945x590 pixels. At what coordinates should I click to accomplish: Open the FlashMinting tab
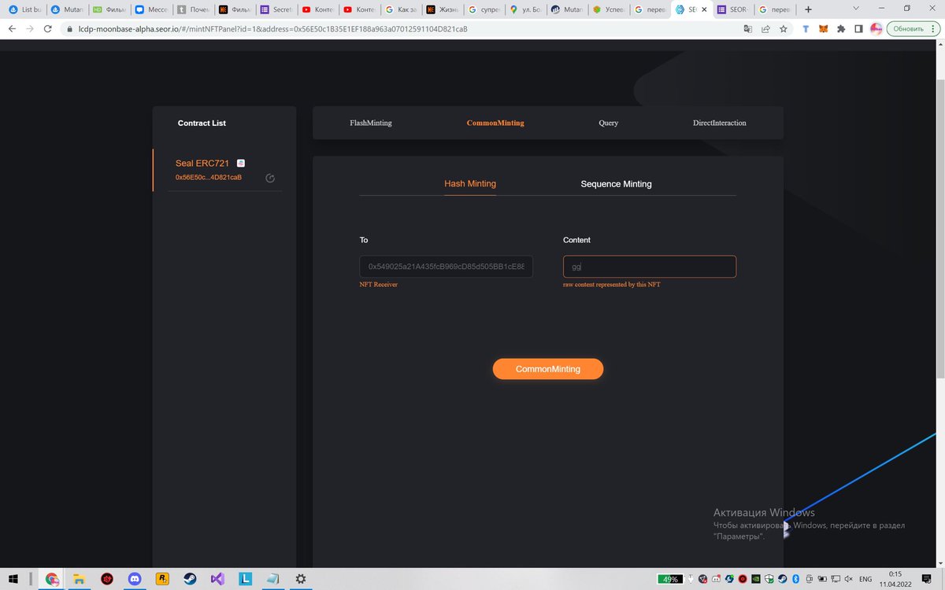point(370,123)
